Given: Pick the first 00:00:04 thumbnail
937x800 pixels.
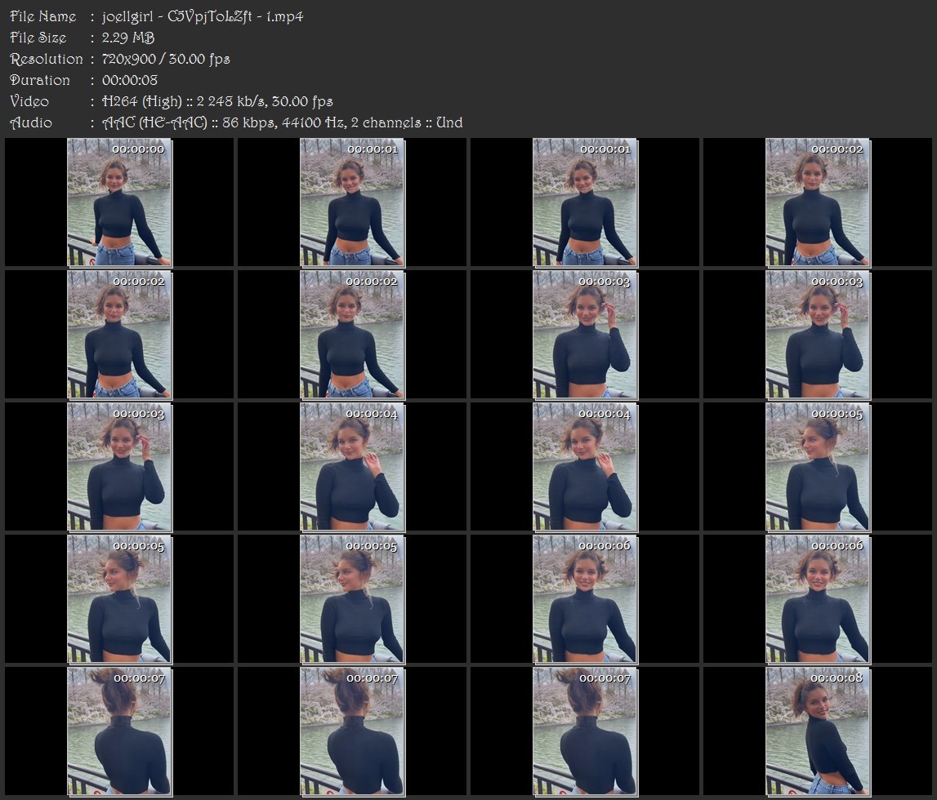Looking at the screenshot, I should [352, 467].
